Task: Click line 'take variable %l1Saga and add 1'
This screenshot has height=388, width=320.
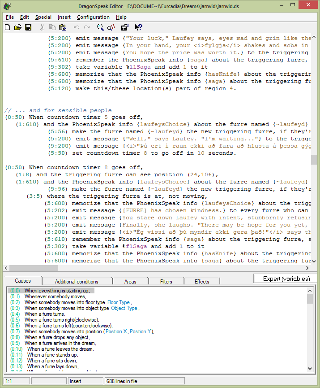Action: click(x=128, y=67)
